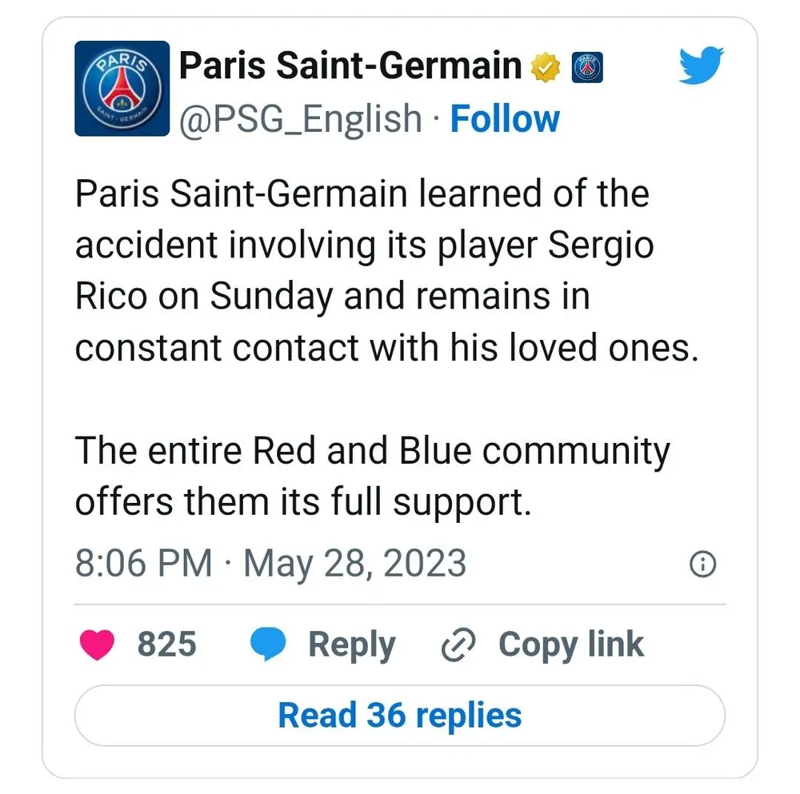Open the Paris Saint-Germain profile avatar

(x=122, y=88)
